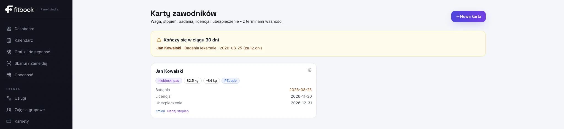Click the fitbook logo icon
This screenshot has width=564, height=129.
tap(9, 9)
